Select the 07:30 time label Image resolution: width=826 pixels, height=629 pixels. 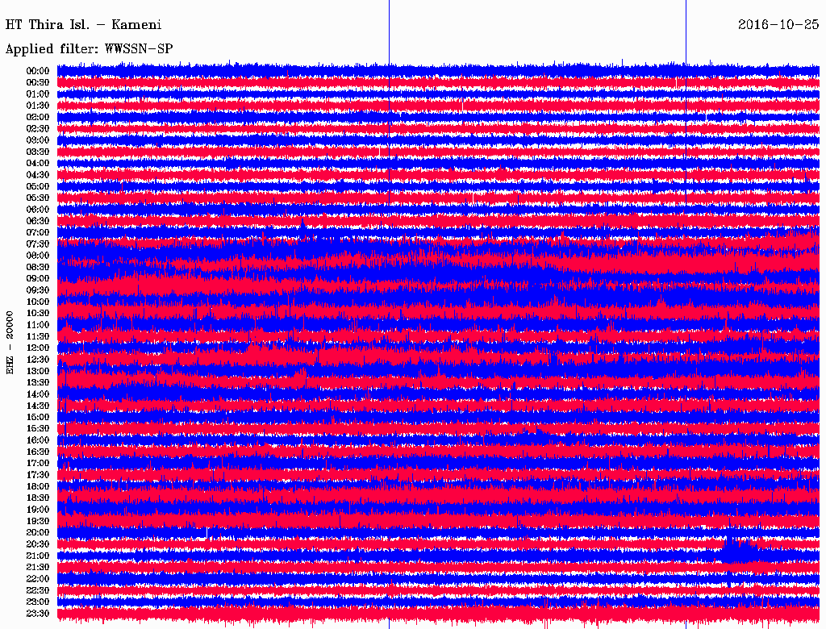point(38,244)
